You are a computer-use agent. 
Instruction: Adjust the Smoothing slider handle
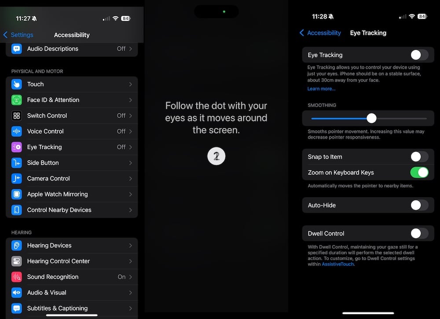click(x=371, y=118)
